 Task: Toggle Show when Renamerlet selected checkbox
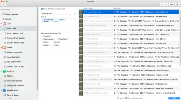click(42, 9)
